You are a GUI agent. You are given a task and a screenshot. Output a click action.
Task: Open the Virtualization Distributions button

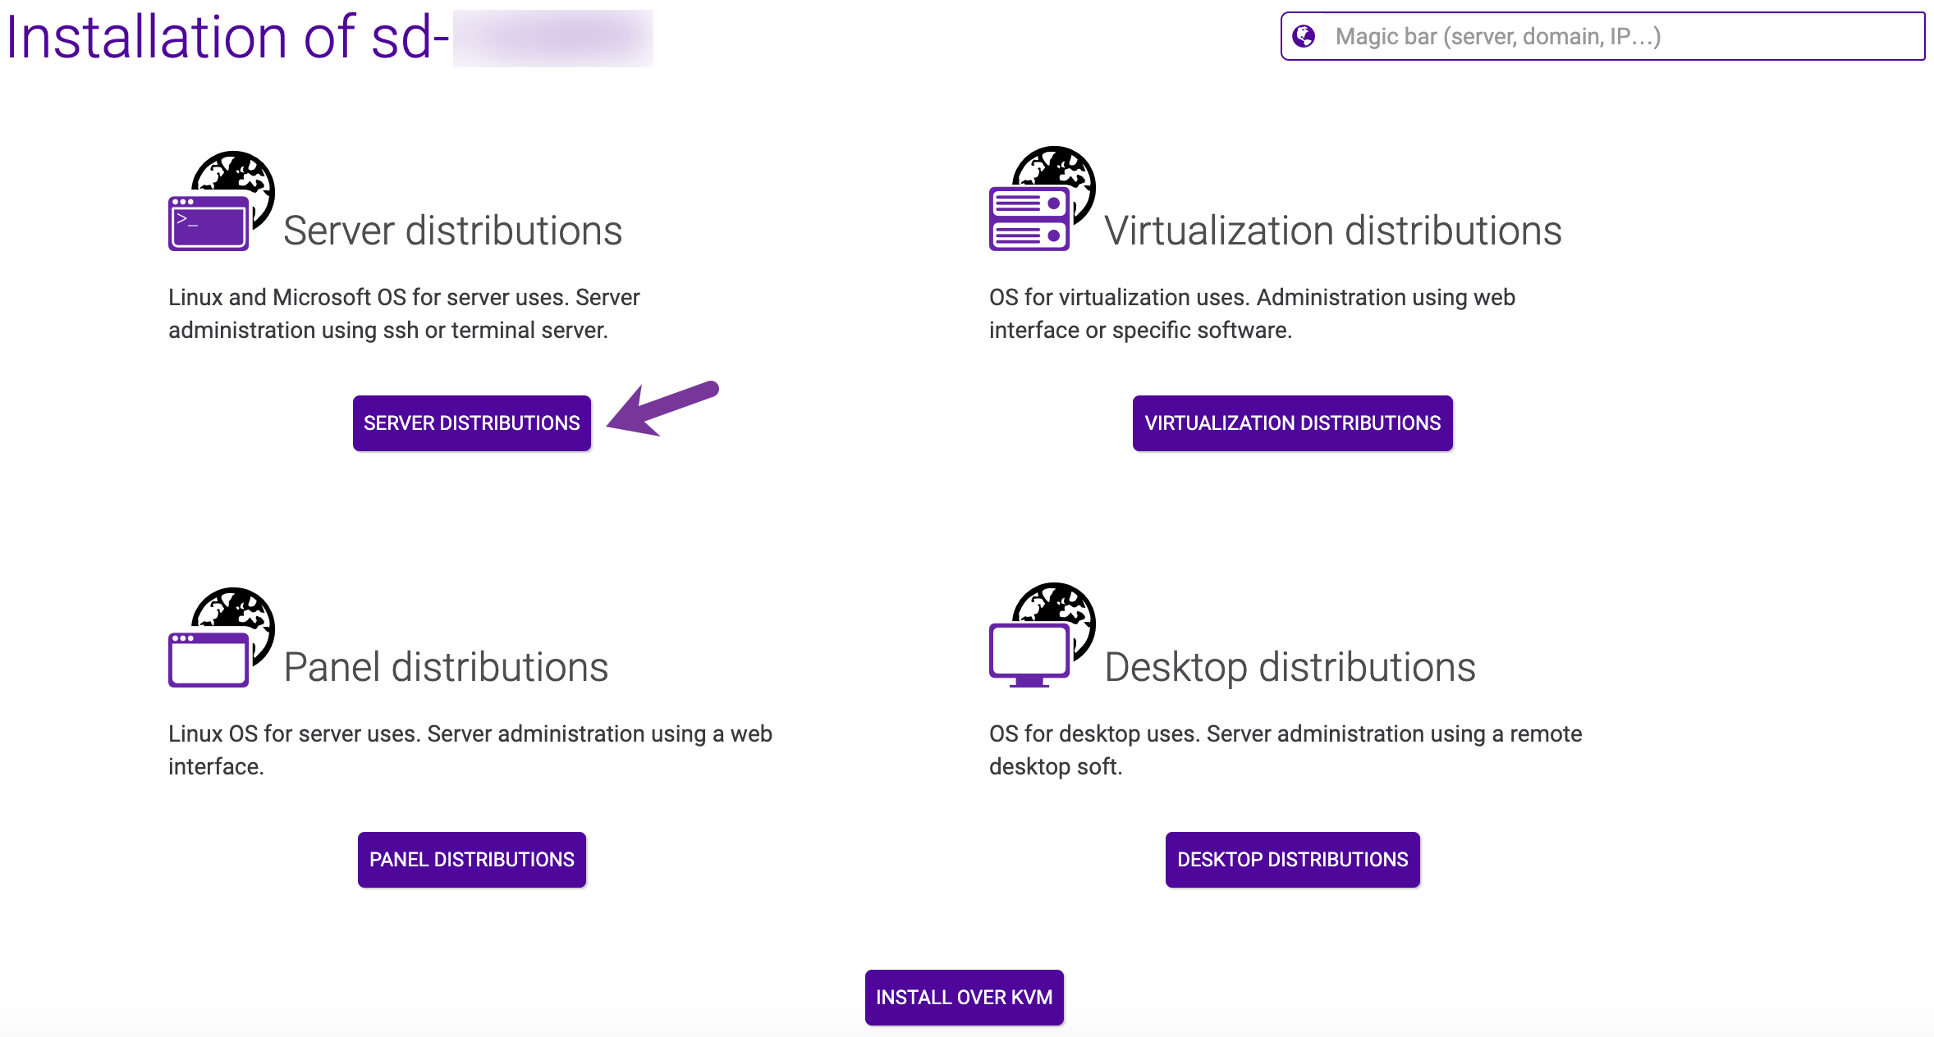pyautogui.click(x=1292, y=423)
